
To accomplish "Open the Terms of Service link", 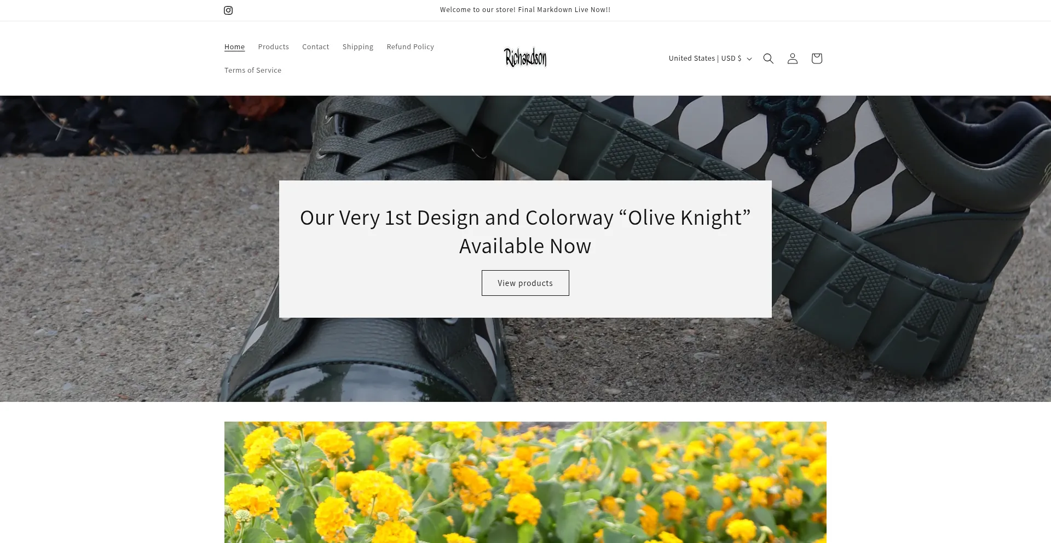I will coord(253,71).
